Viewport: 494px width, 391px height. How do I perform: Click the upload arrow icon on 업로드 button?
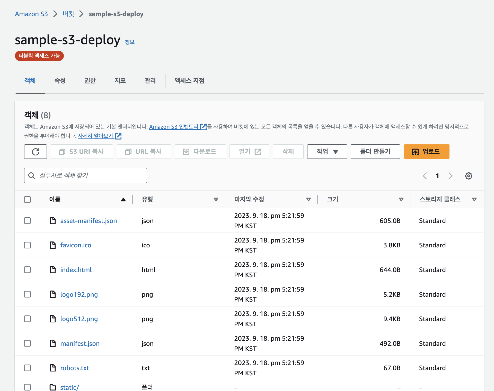pyautogui.click(x=415, y=152)
